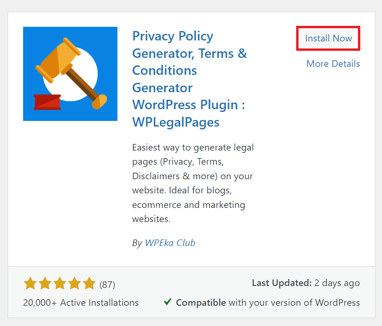
Task: Open More Details for the plugin
Action: (x=333, y=64)
